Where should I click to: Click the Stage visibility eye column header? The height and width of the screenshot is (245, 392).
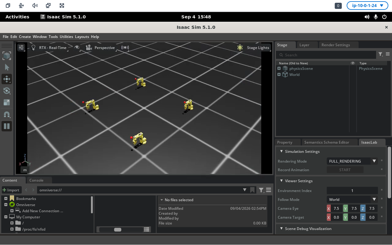click(x=353, y=63)
